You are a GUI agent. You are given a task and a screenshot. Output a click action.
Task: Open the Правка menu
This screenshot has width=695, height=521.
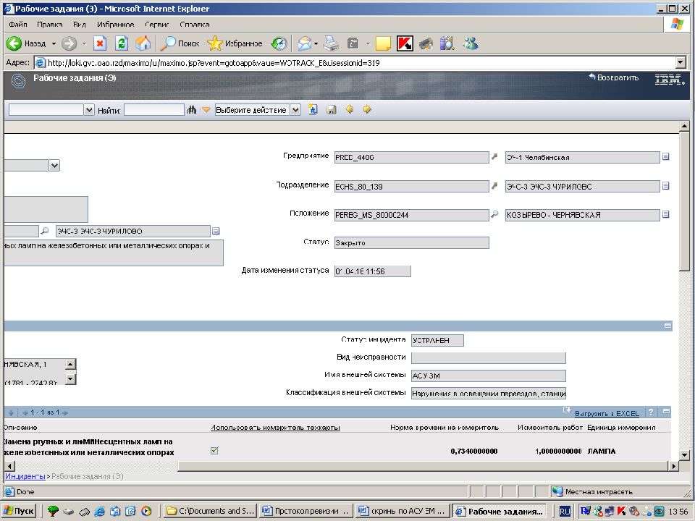[50, 25]
